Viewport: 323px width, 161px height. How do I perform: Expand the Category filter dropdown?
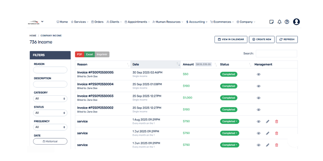click(50, 99)
